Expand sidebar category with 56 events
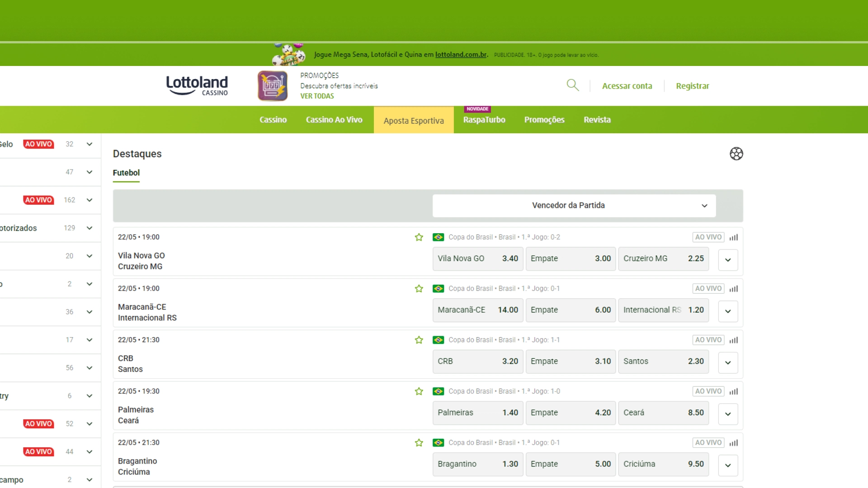 tap(90, 368)
